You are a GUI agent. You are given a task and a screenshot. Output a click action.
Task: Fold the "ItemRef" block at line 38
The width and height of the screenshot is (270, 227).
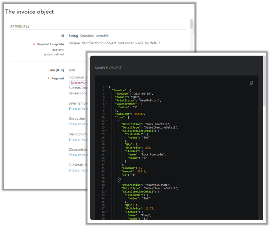pos(106,212)
